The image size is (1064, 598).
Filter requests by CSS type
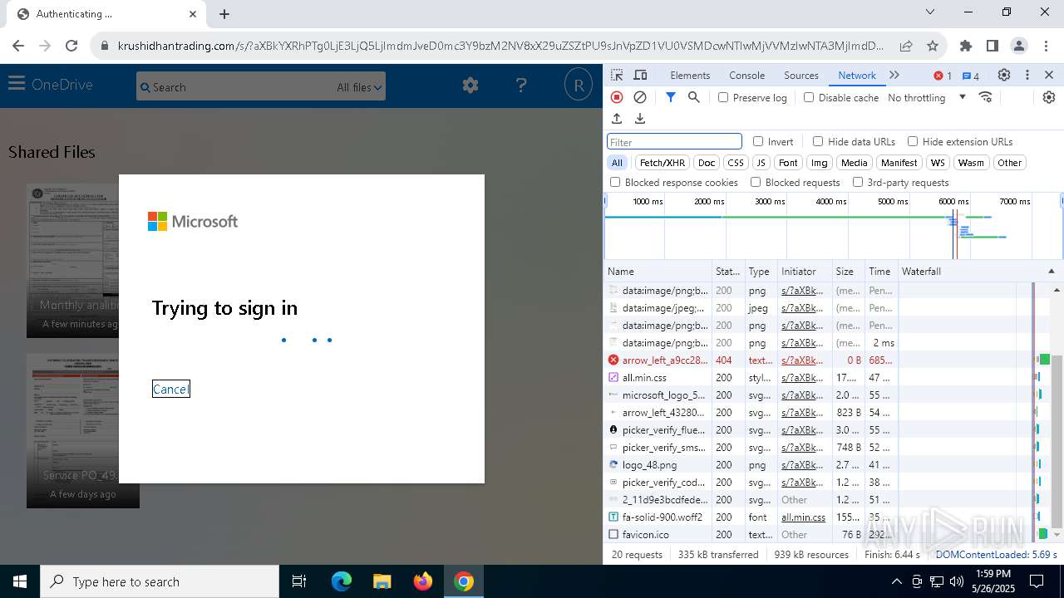(x=735, y=163)
